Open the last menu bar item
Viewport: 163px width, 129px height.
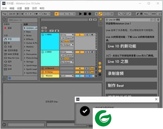click(x=42, y=8)
